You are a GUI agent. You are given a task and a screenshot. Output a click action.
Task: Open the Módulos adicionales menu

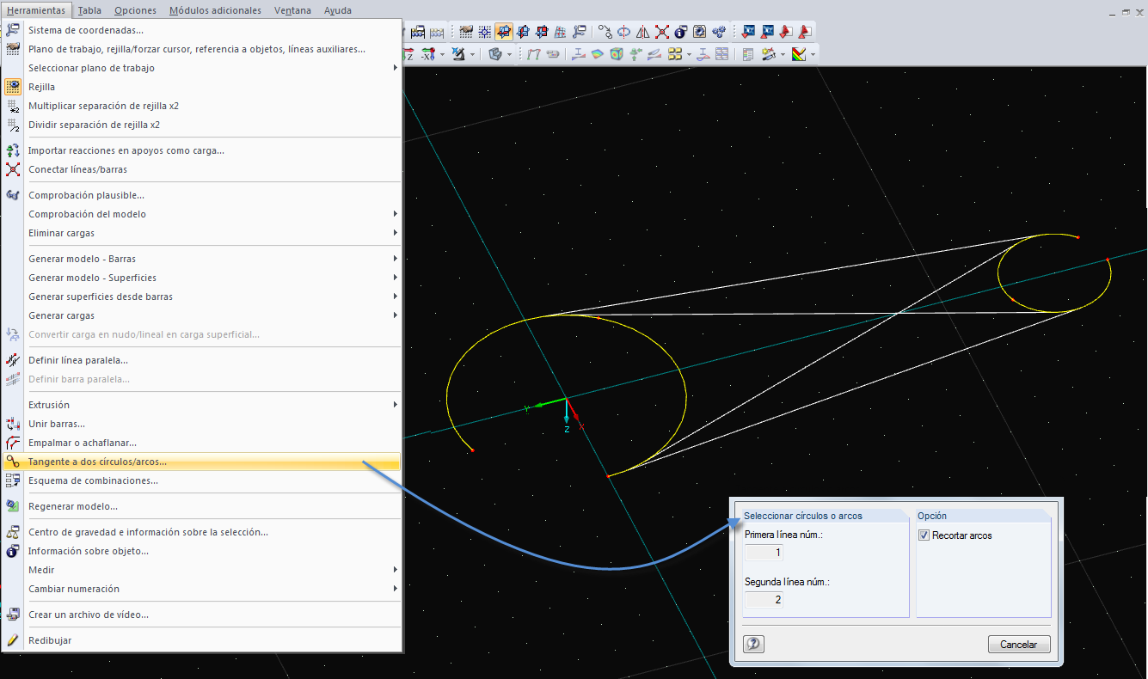tap(215, 10)
